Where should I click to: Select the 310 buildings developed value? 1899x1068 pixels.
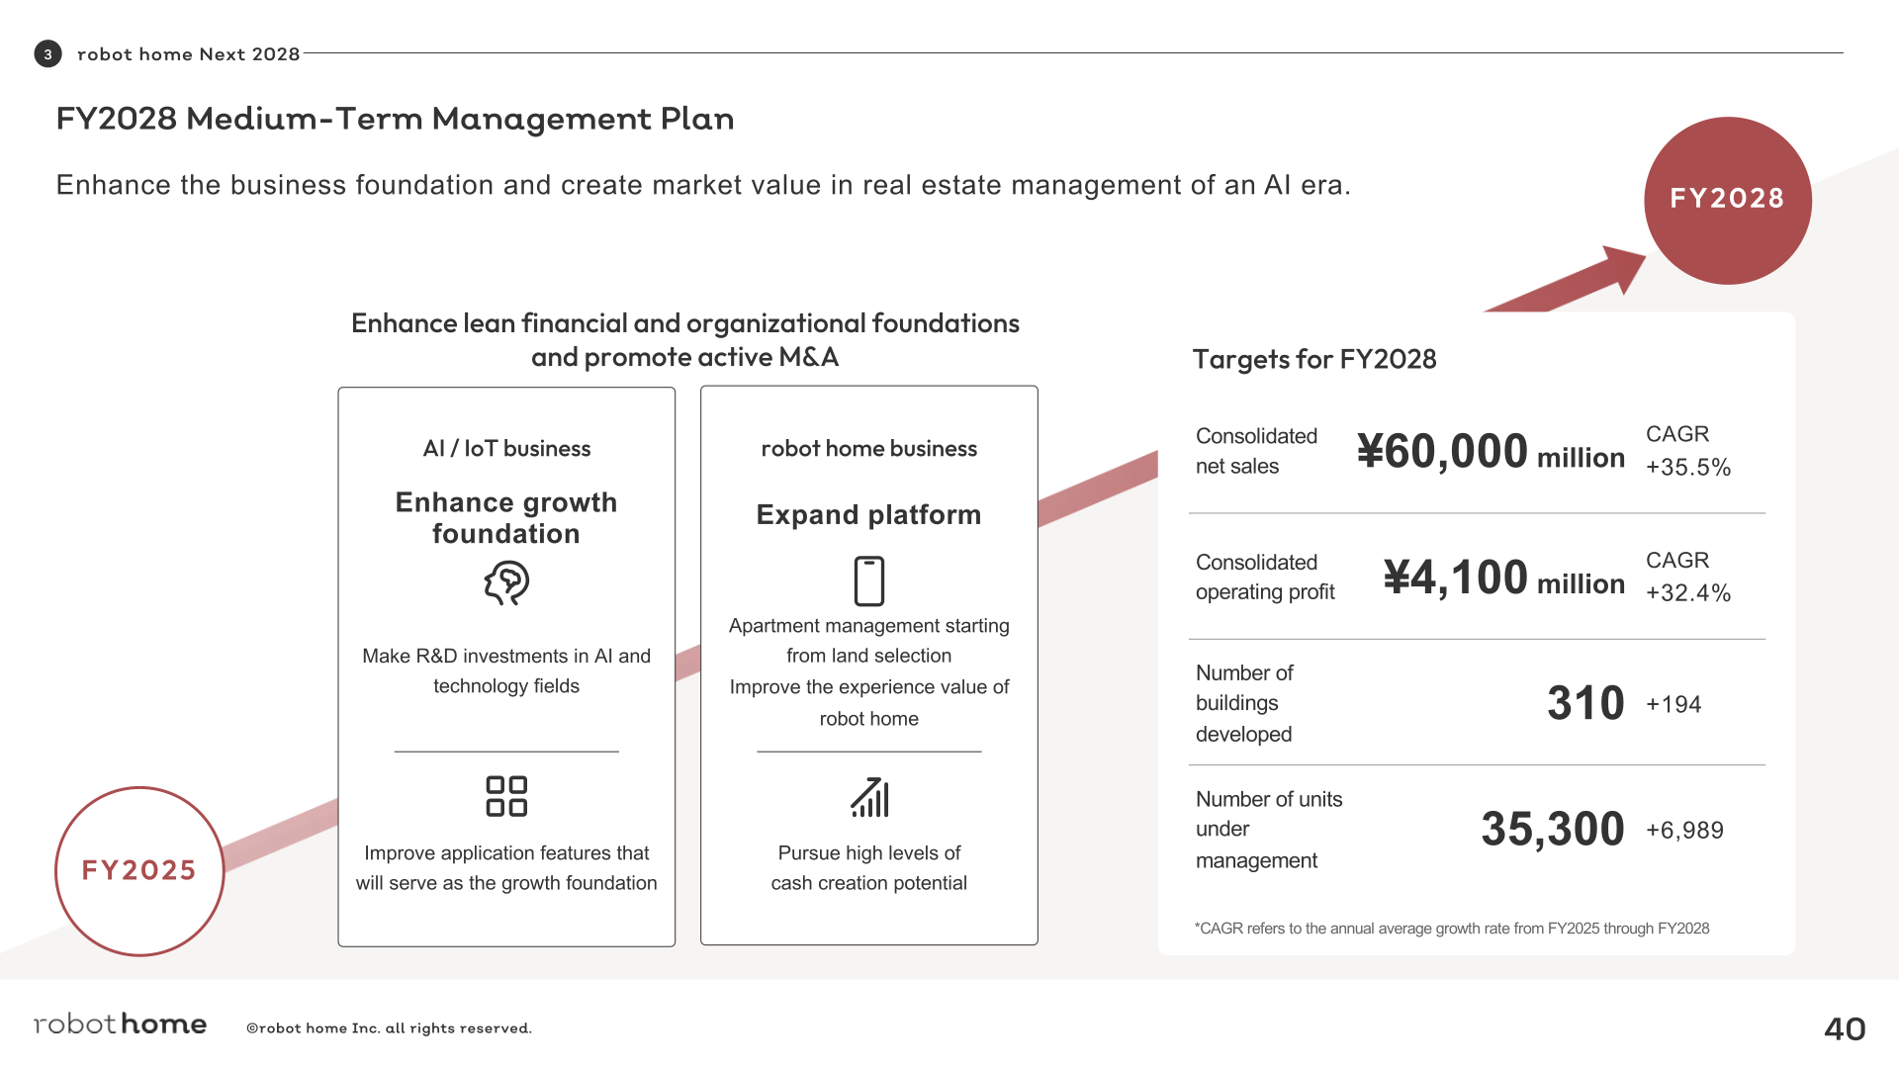coord(1585,703)
